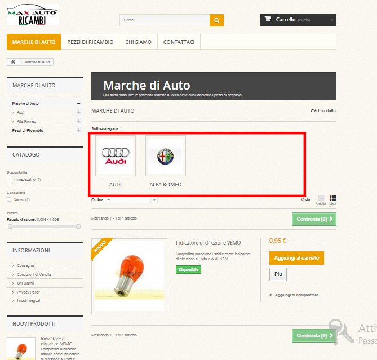Viewport: 377px width, 360px height.
Task: Open the Carrello dropdown arrow
Action: click(x=332, y=20)
